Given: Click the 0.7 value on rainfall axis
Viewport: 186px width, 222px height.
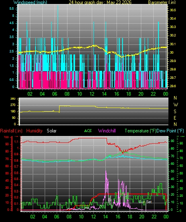Looking at the screenshot, I should coord(16,166).
